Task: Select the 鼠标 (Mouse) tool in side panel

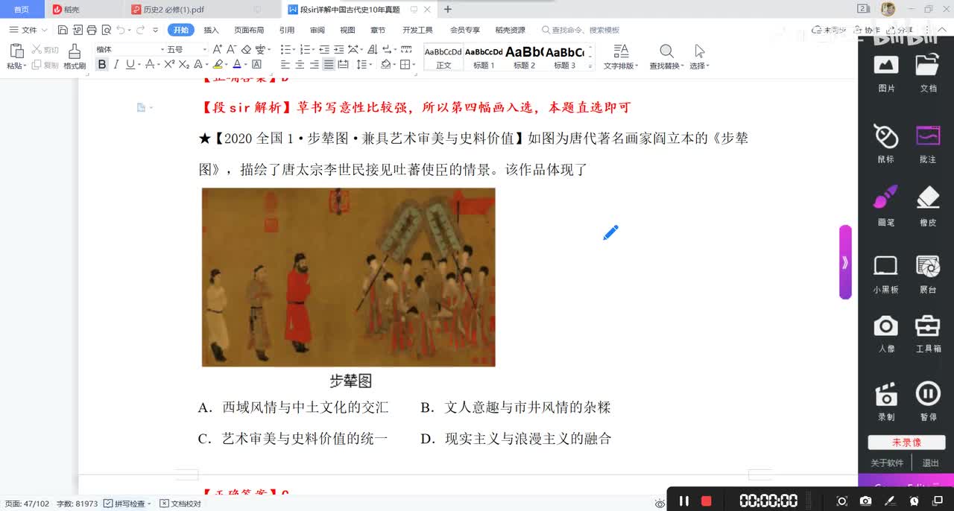Action: pyautogui.click(x=886, y=144)
